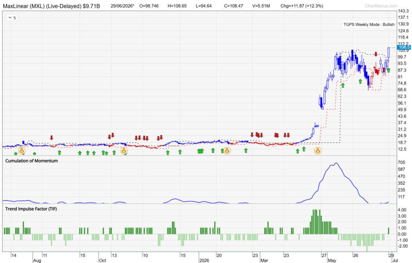412x263 pixels.
Task: Click the 81 price axis label
Action: click(400, 77)
